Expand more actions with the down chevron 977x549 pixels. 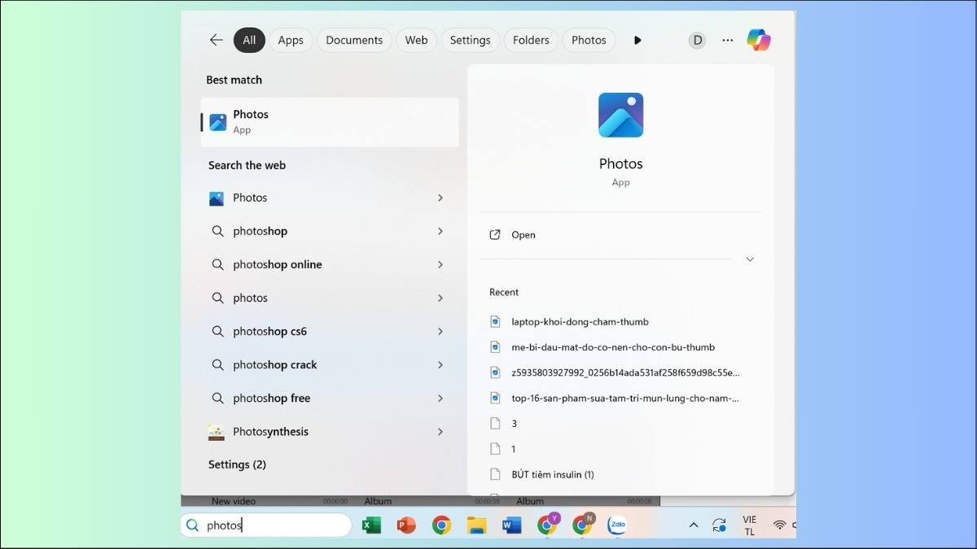pos(750,259)
